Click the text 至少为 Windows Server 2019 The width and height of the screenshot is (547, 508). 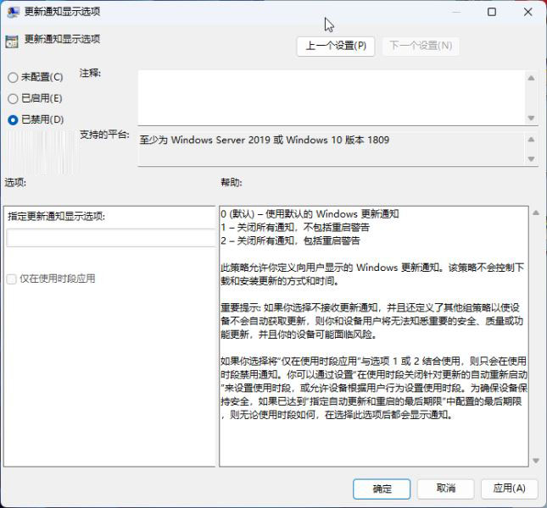[204, 140]
